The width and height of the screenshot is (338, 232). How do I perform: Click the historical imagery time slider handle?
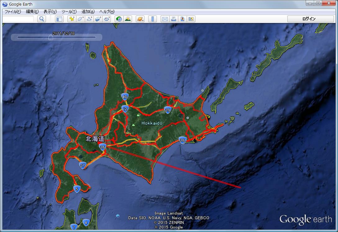point(51,38)
